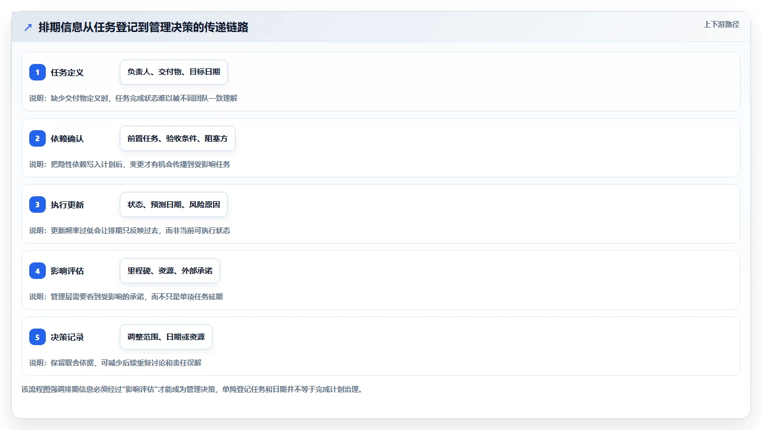This screenshot has width=762, height=430.
Task: Click the note starting 说明：缺少交付物定义时
Action: pos(133,98)
